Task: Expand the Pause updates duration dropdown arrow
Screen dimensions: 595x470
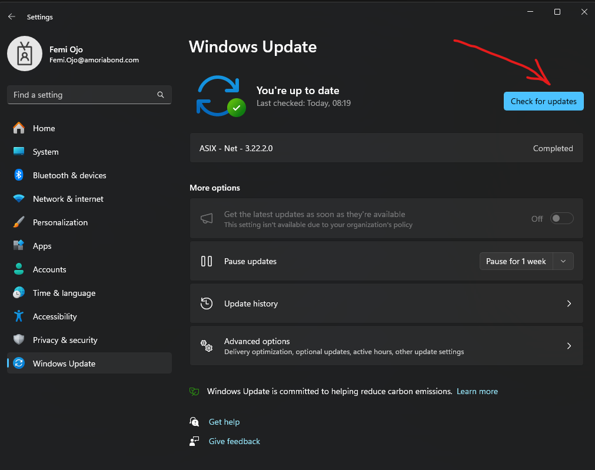Action: coord(563,261)
